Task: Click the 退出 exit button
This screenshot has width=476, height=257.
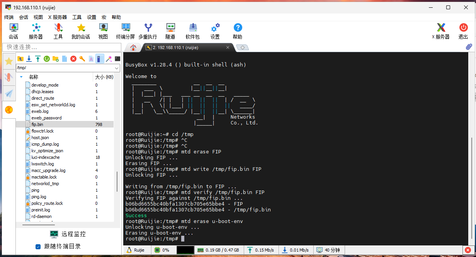Action: pos(463,31)
